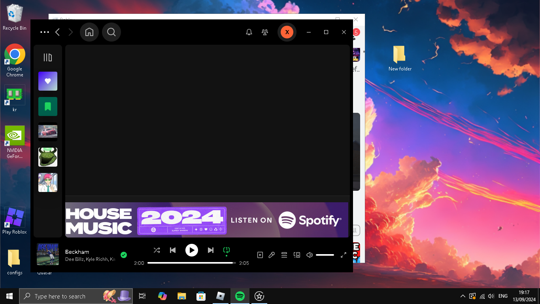The image size is (540, 304).
Task: Open Spotify search
Action: point(111,32)
